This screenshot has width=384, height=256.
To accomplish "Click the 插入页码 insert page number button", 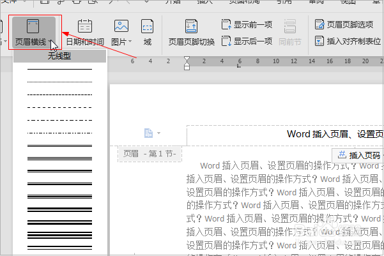I will coord(359,155).
